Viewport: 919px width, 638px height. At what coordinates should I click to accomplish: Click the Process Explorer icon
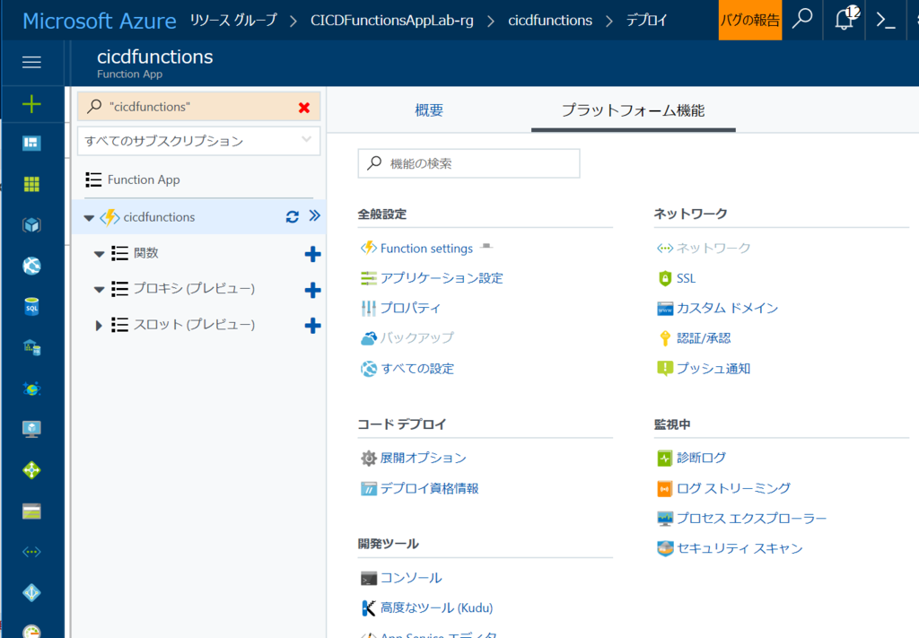click(665, 519)
